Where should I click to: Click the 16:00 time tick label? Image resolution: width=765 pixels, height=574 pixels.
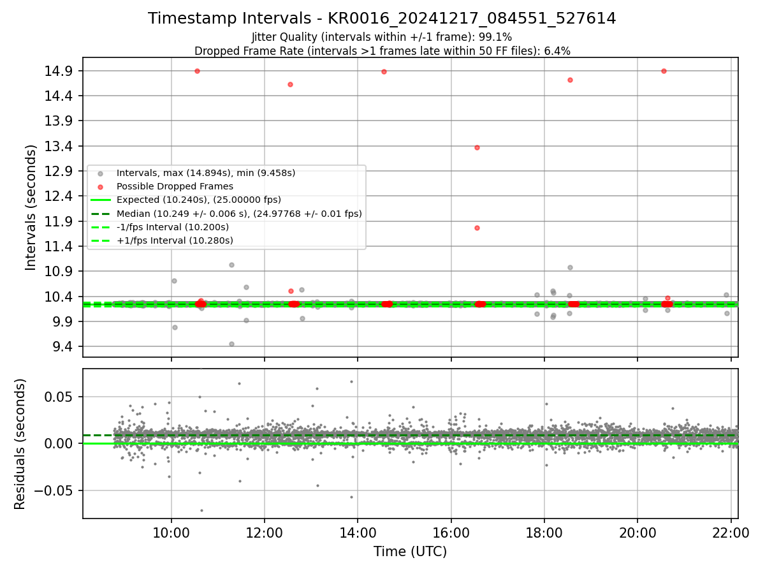[451, 533]
